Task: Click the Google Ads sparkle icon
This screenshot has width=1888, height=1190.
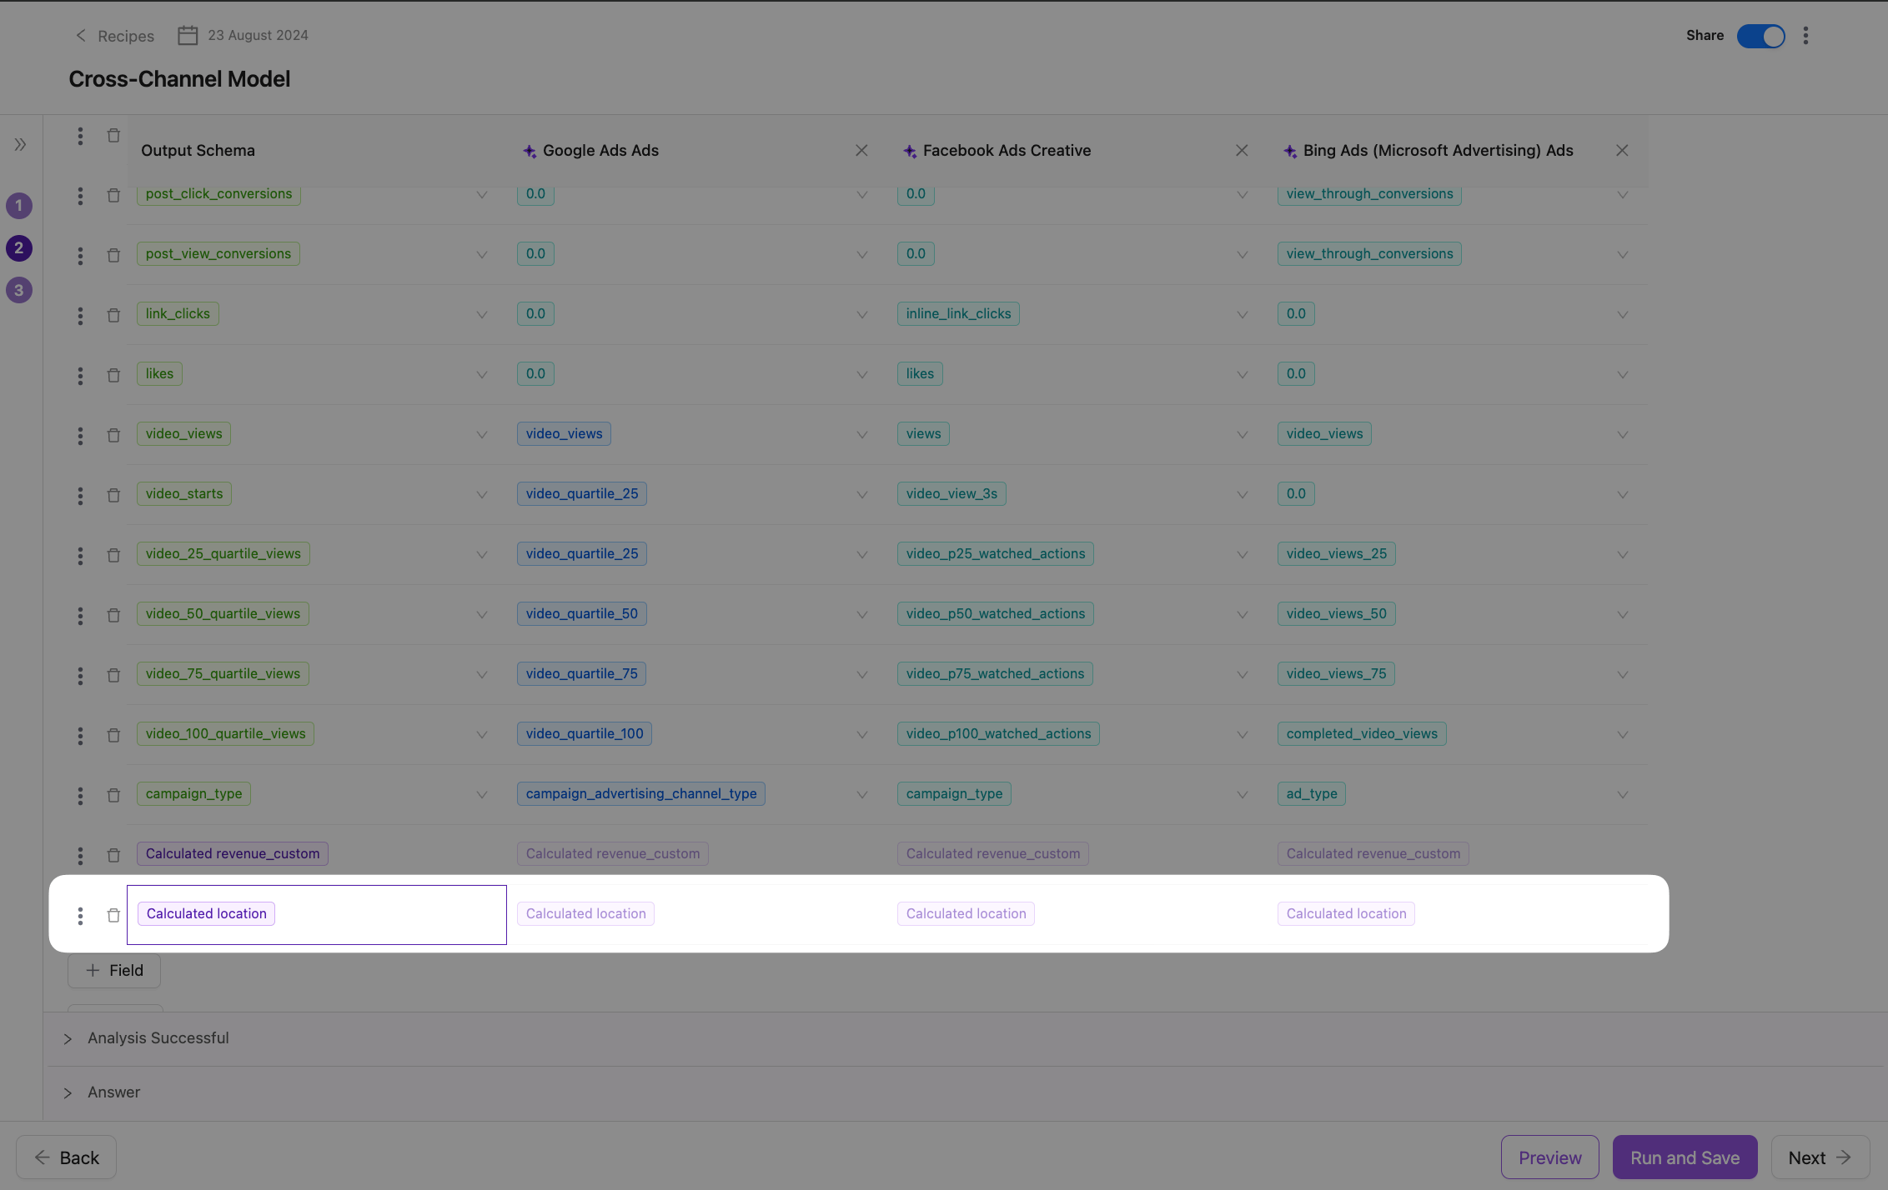Action: 530,151
